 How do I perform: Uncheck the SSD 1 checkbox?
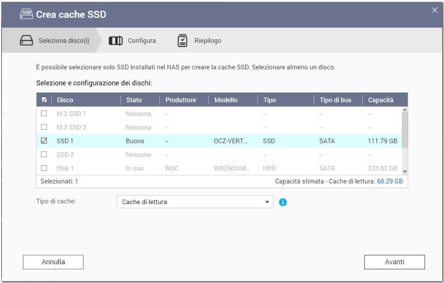point(45,141)
